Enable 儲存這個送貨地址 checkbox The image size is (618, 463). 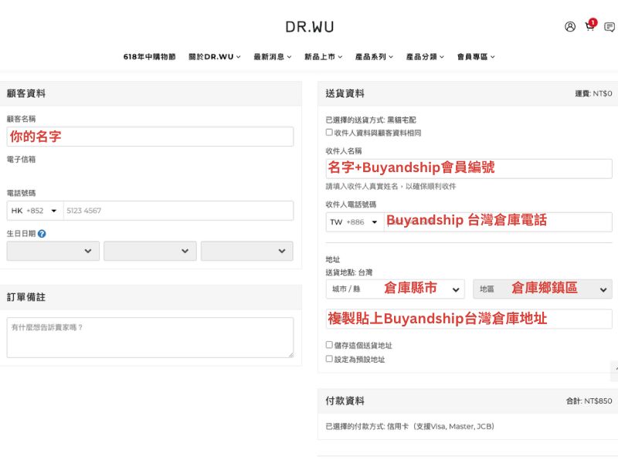click(329, 345)
